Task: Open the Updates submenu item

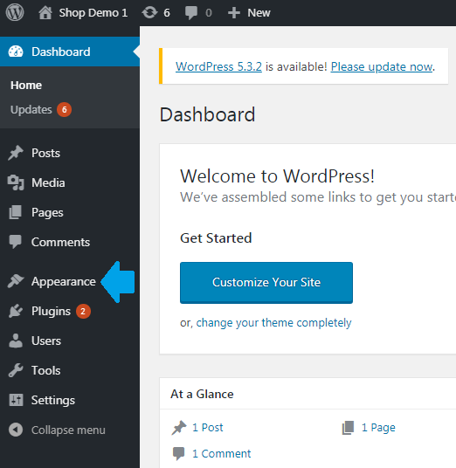Action: (31, 110)
